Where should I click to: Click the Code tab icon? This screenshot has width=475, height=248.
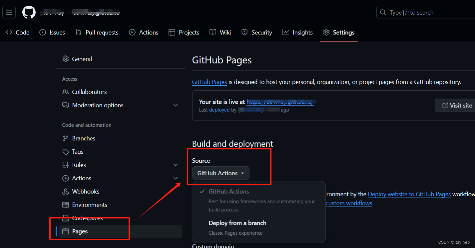click(9, 32)
